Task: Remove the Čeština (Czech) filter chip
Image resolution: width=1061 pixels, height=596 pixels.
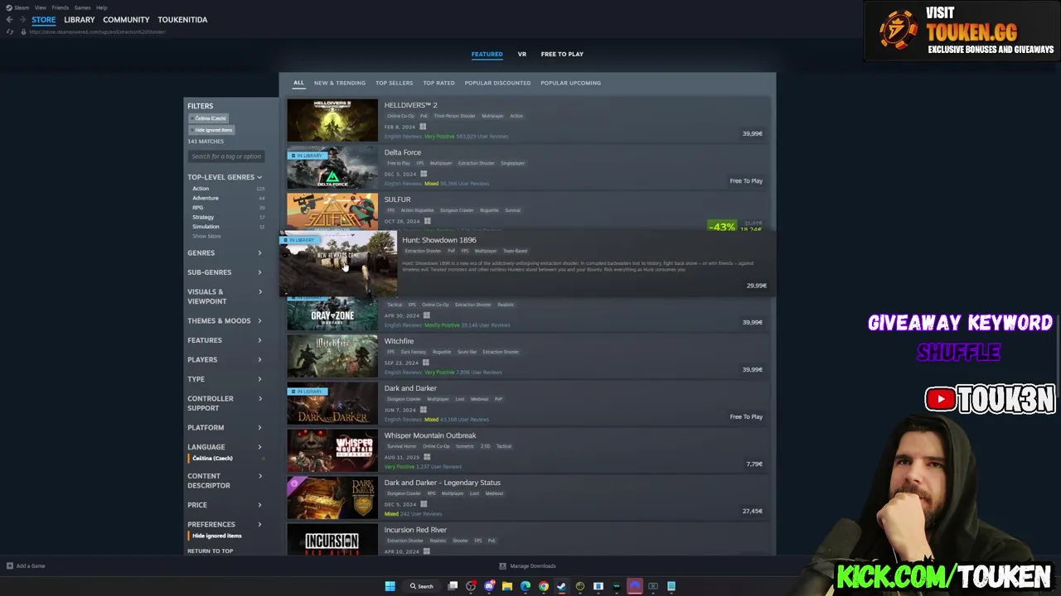Action: 207,118
